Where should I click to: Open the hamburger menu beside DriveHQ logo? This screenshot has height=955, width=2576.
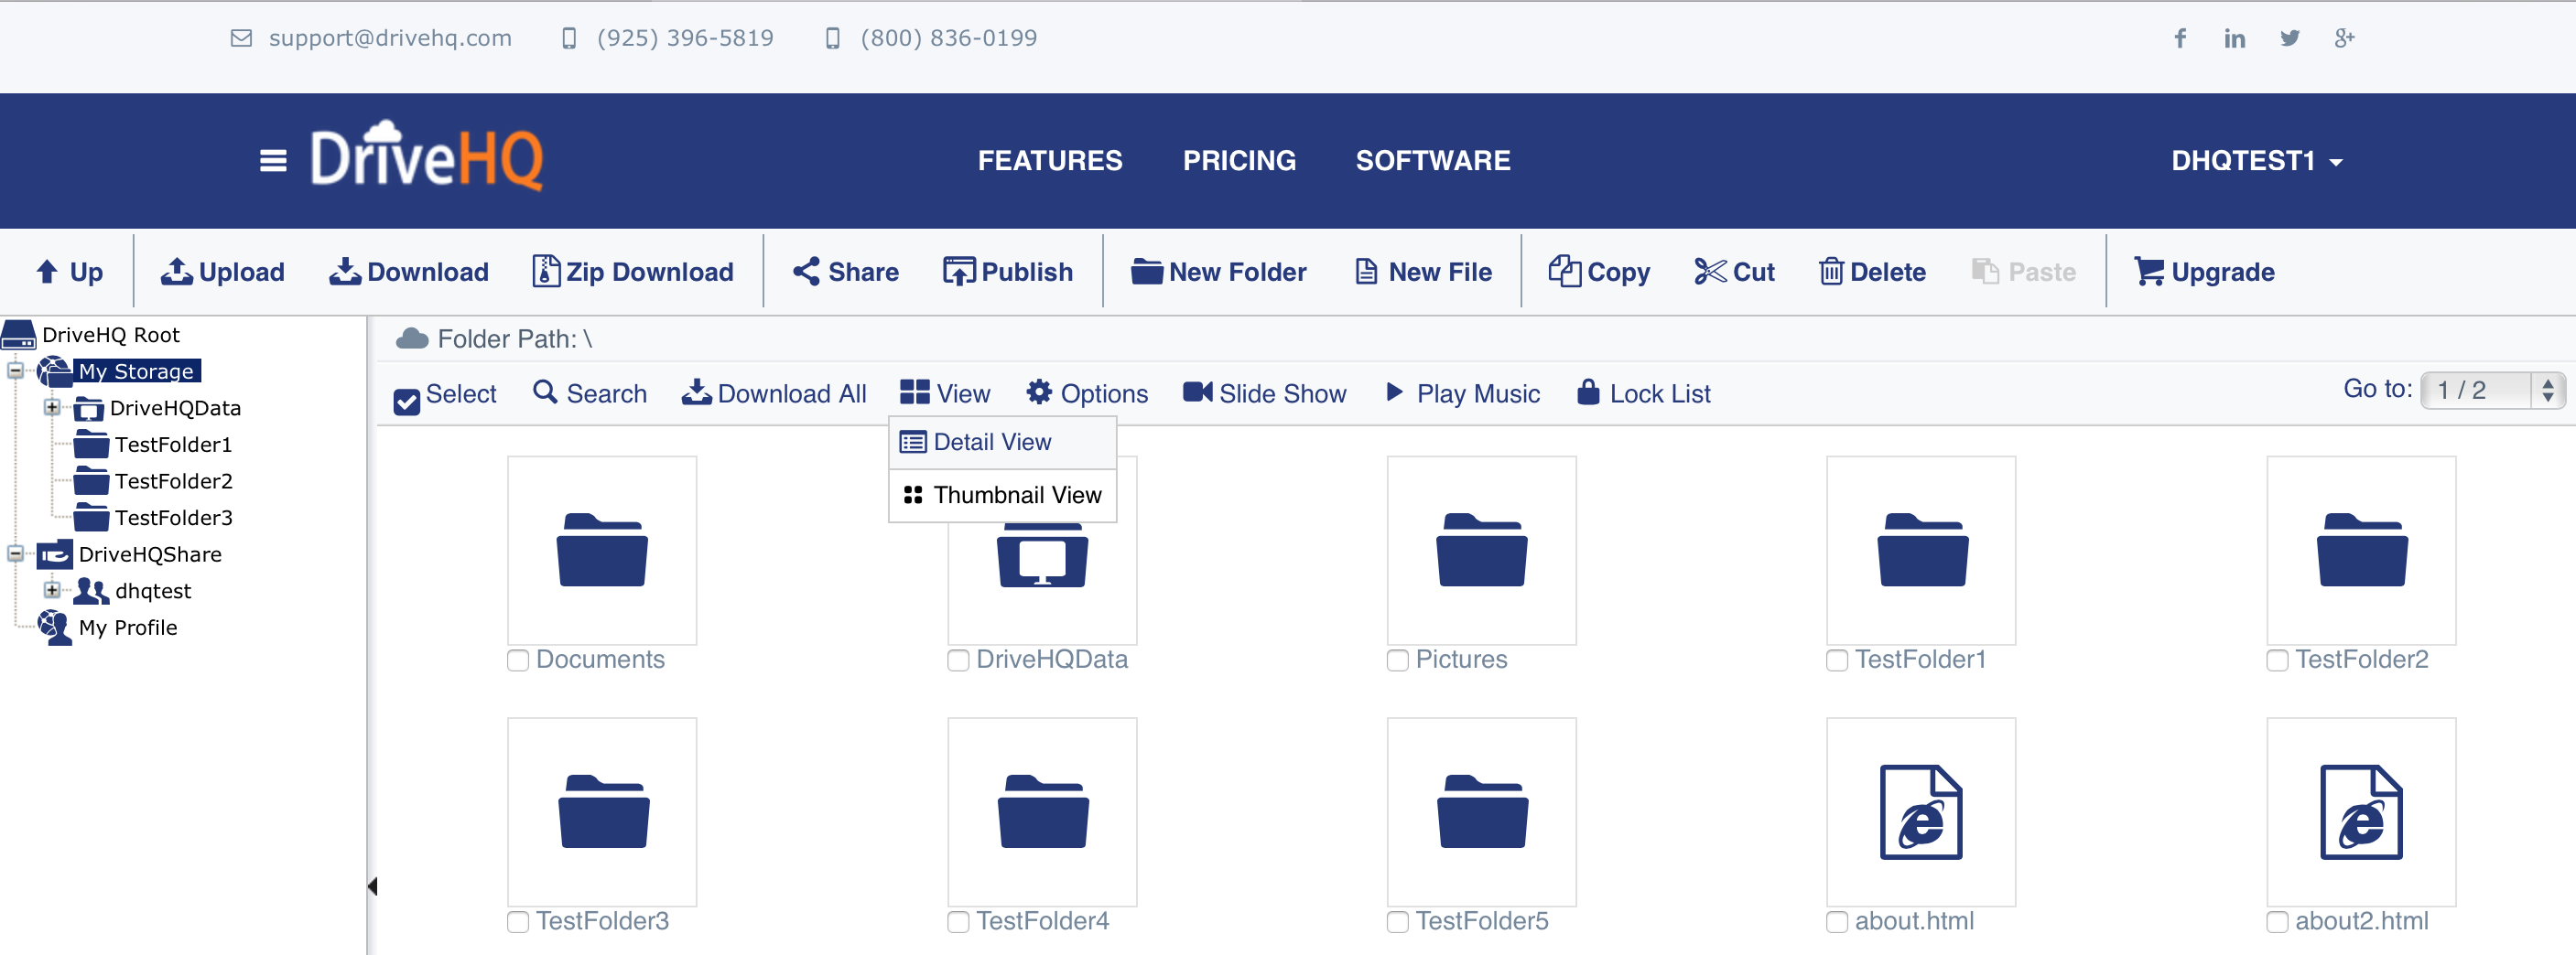pos(273,161)
